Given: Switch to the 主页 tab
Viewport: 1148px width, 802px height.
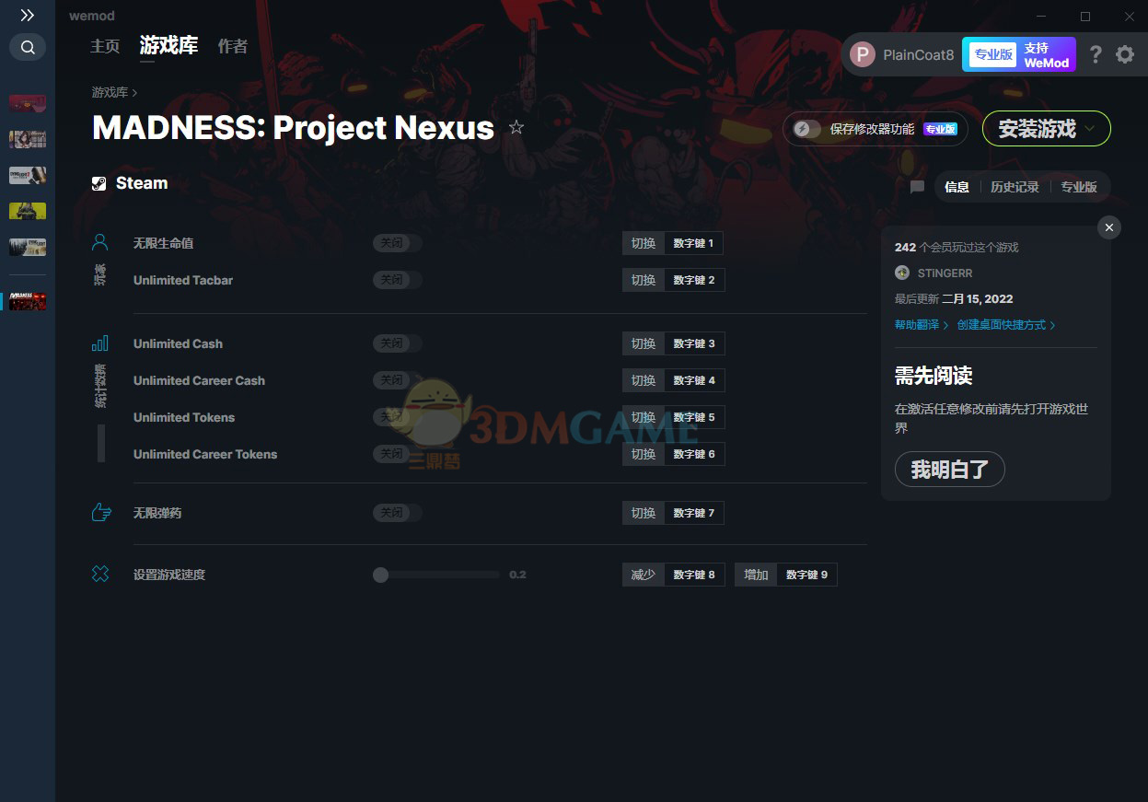Looking at the screenshot, I should pyautogui.click(x=105, y=46).
